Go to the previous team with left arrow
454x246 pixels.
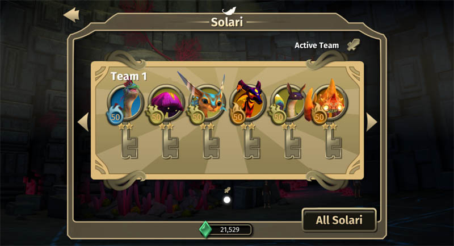(83, 122)
